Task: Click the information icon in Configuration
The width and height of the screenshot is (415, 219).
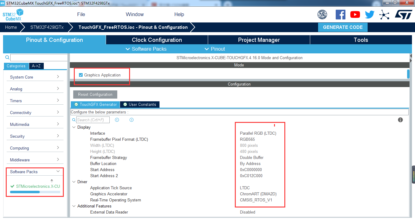Action: click(400, 120)
